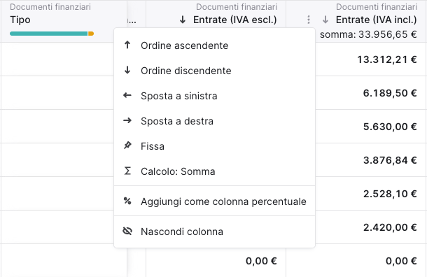Click the down arrow icon beside Ordine discendente
Viewport: 427px width, 277px height.
[127, 70]
